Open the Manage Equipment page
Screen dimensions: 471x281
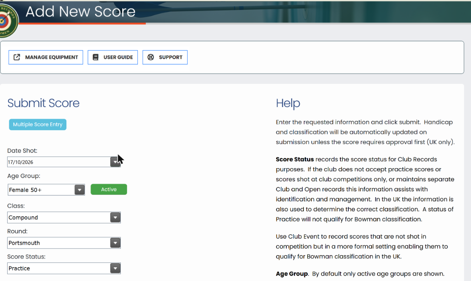(45, 57)
